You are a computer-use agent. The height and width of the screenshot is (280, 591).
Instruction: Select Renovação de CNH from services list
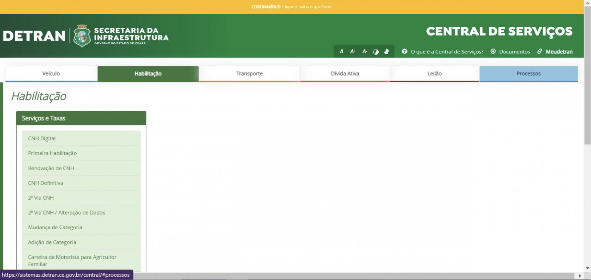(51, 168)
